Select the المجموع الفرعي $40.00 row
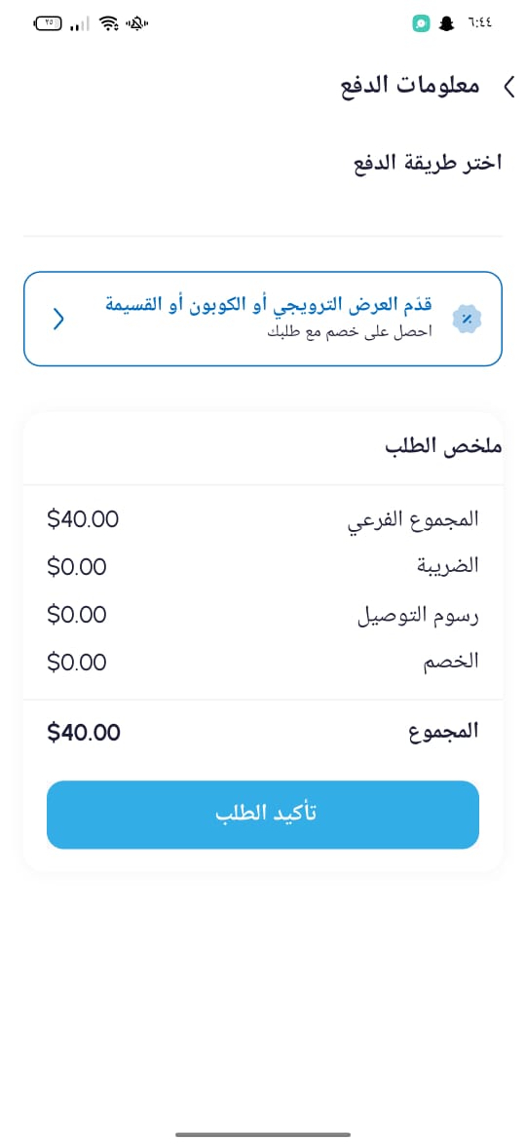 click(263, 519)
